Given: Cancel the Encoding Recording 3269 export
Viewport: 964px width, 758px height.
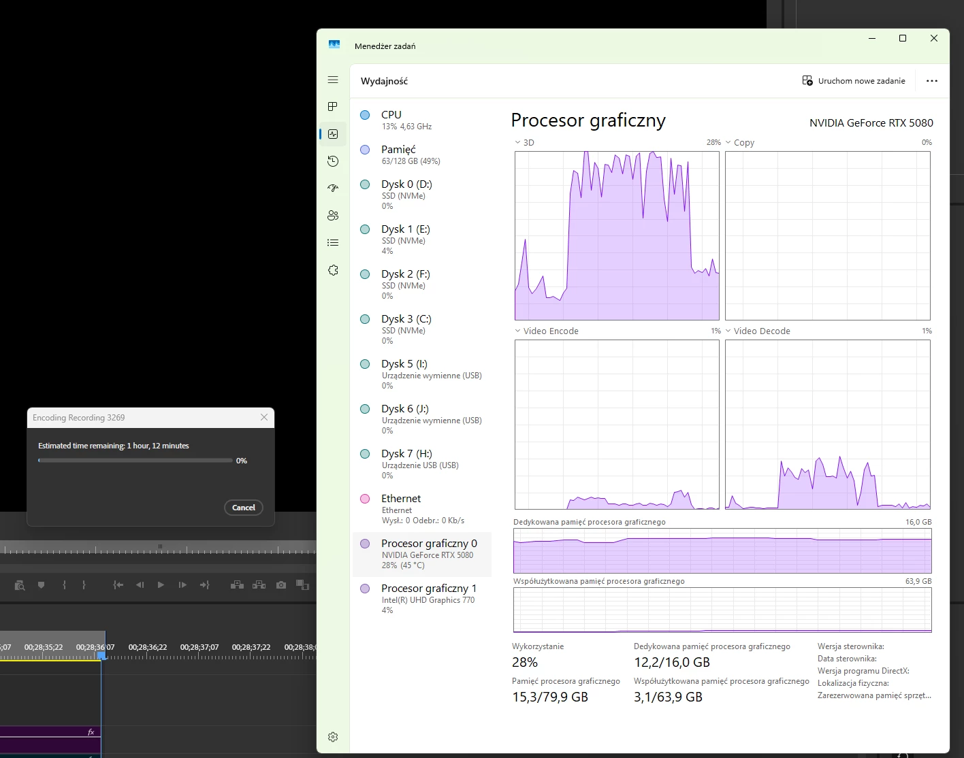Looking at the screenshot, I should [244, 508].
